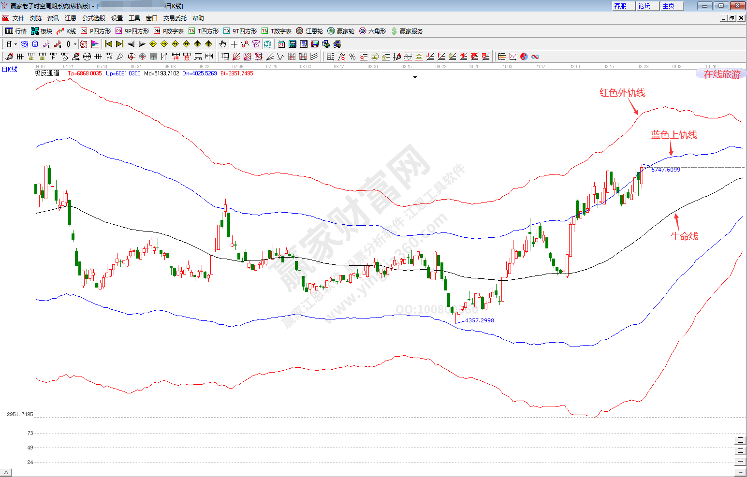The image size is (747, 477).
Task: Toggle the crosshair cursor tool
Action: [x=234, y=44]
